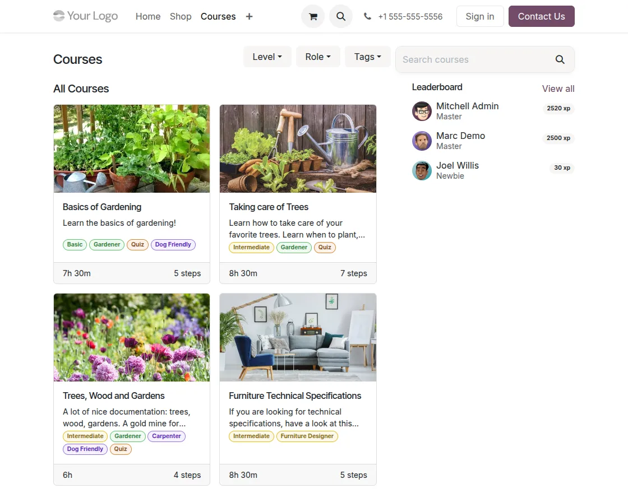Open Mitchell Admin's avatar
Viewport: 628px width, 493px height.
[422, 111]
